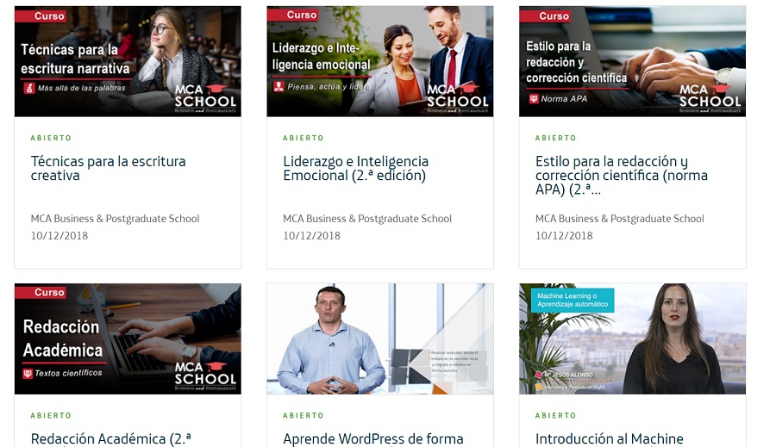
Task: Open the Introducción al Machine title link
Action: 610,439
